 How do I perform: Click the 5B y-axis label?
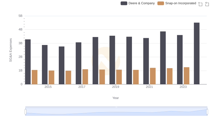click(x=20, y=16)
